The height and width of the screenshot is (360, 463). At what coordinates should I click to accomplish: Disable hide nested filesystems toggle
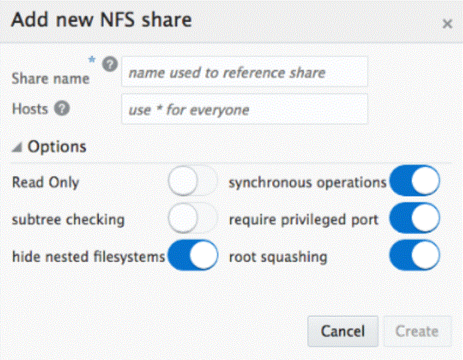pyautogui.click(x=192, y=256)
